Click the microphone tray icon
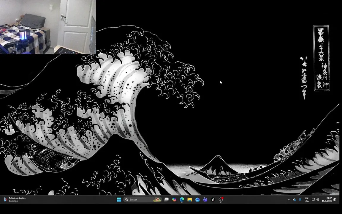This screenshot has height=214, width=342. tap(300, 200)
